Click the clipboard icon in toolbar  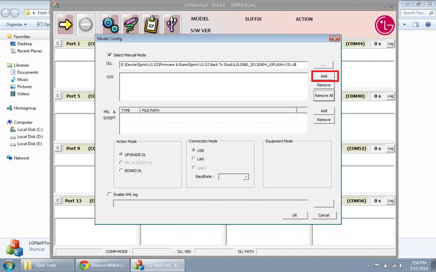(x=151, y=24)
